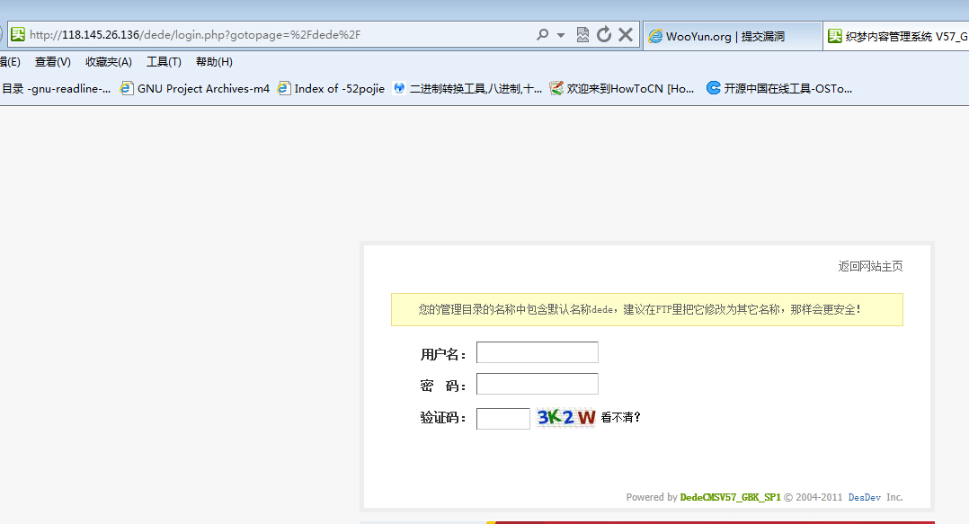Click the site favicon in the address bar
The height and width of the screenshot is (524, 969).
(18, 34)
